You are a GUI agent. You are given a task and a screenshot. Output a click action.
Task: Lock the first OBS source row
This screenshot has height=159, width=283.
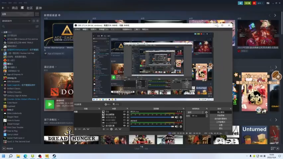[x=128, y=112]
